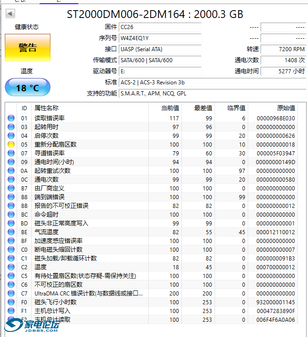The image size is (308, 337).
Task: Click the drive letter field E:
Action: [160, 71]
